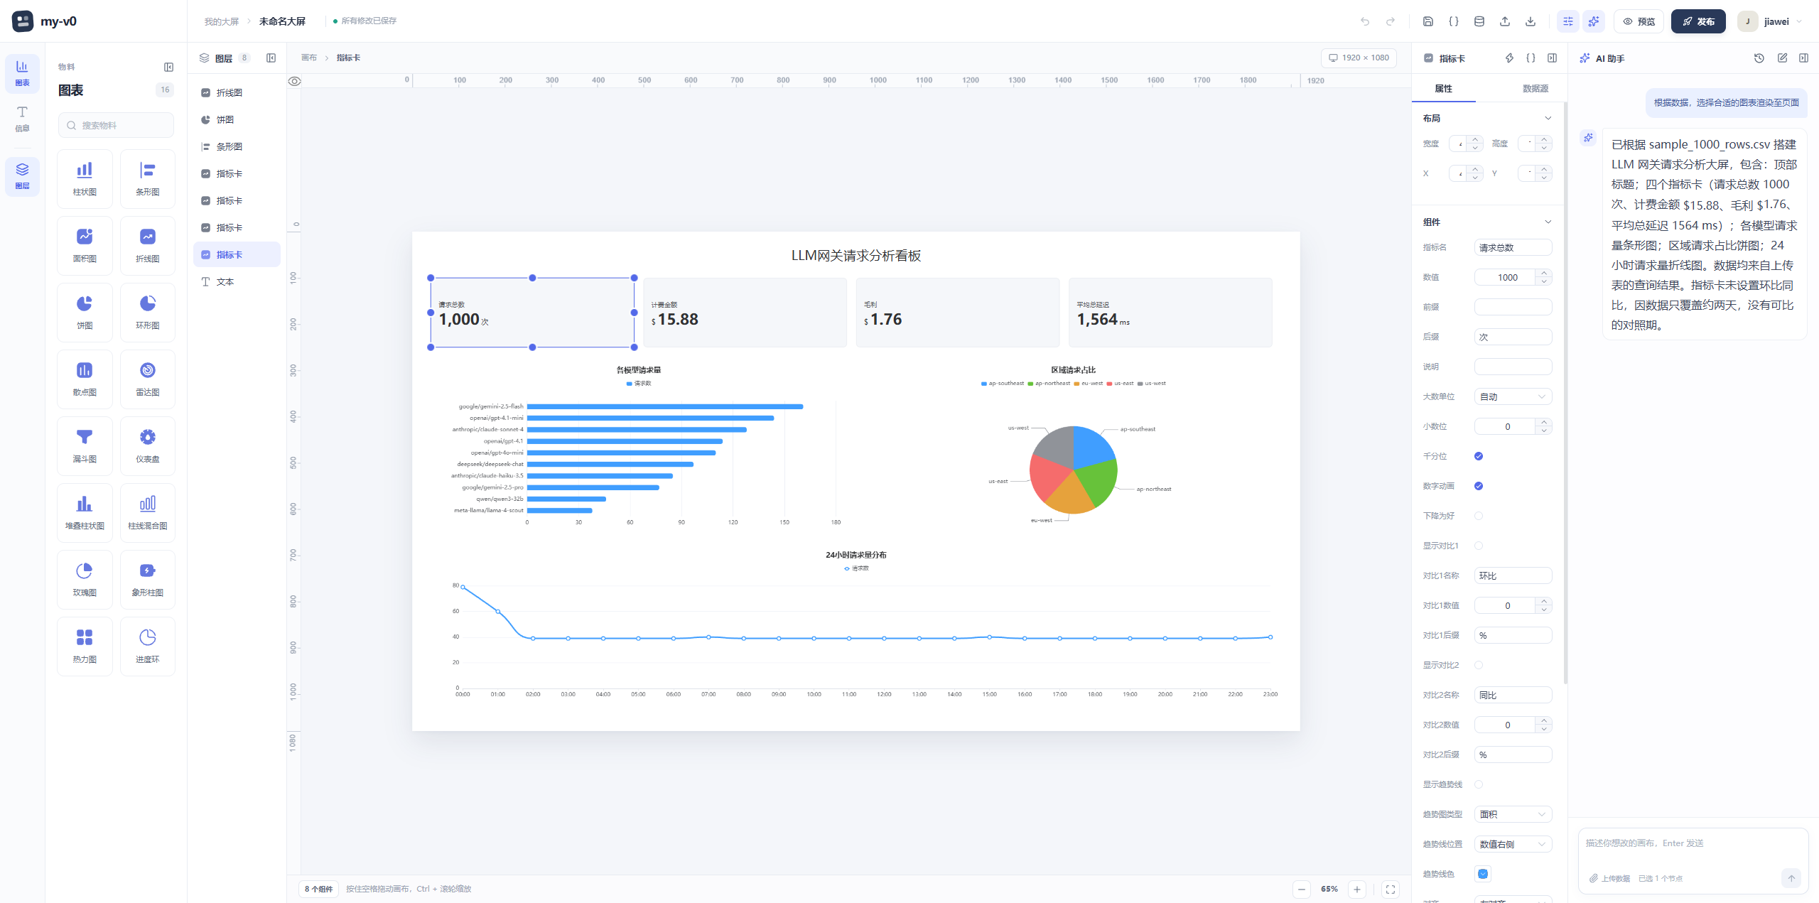Click the redo arrow in top toolbar
Screen dimensions: 1819x903
1391,21
